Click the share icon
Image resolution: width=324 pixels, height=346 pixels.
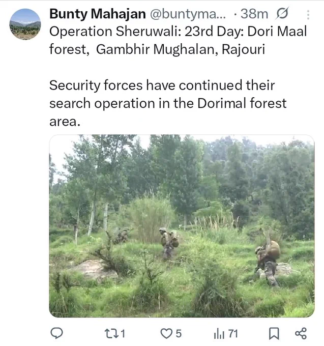pyautogui.click(x=301, y=333)
